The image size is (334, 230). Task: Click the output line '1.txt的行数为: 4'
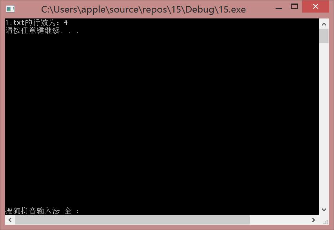click(36, 22)
